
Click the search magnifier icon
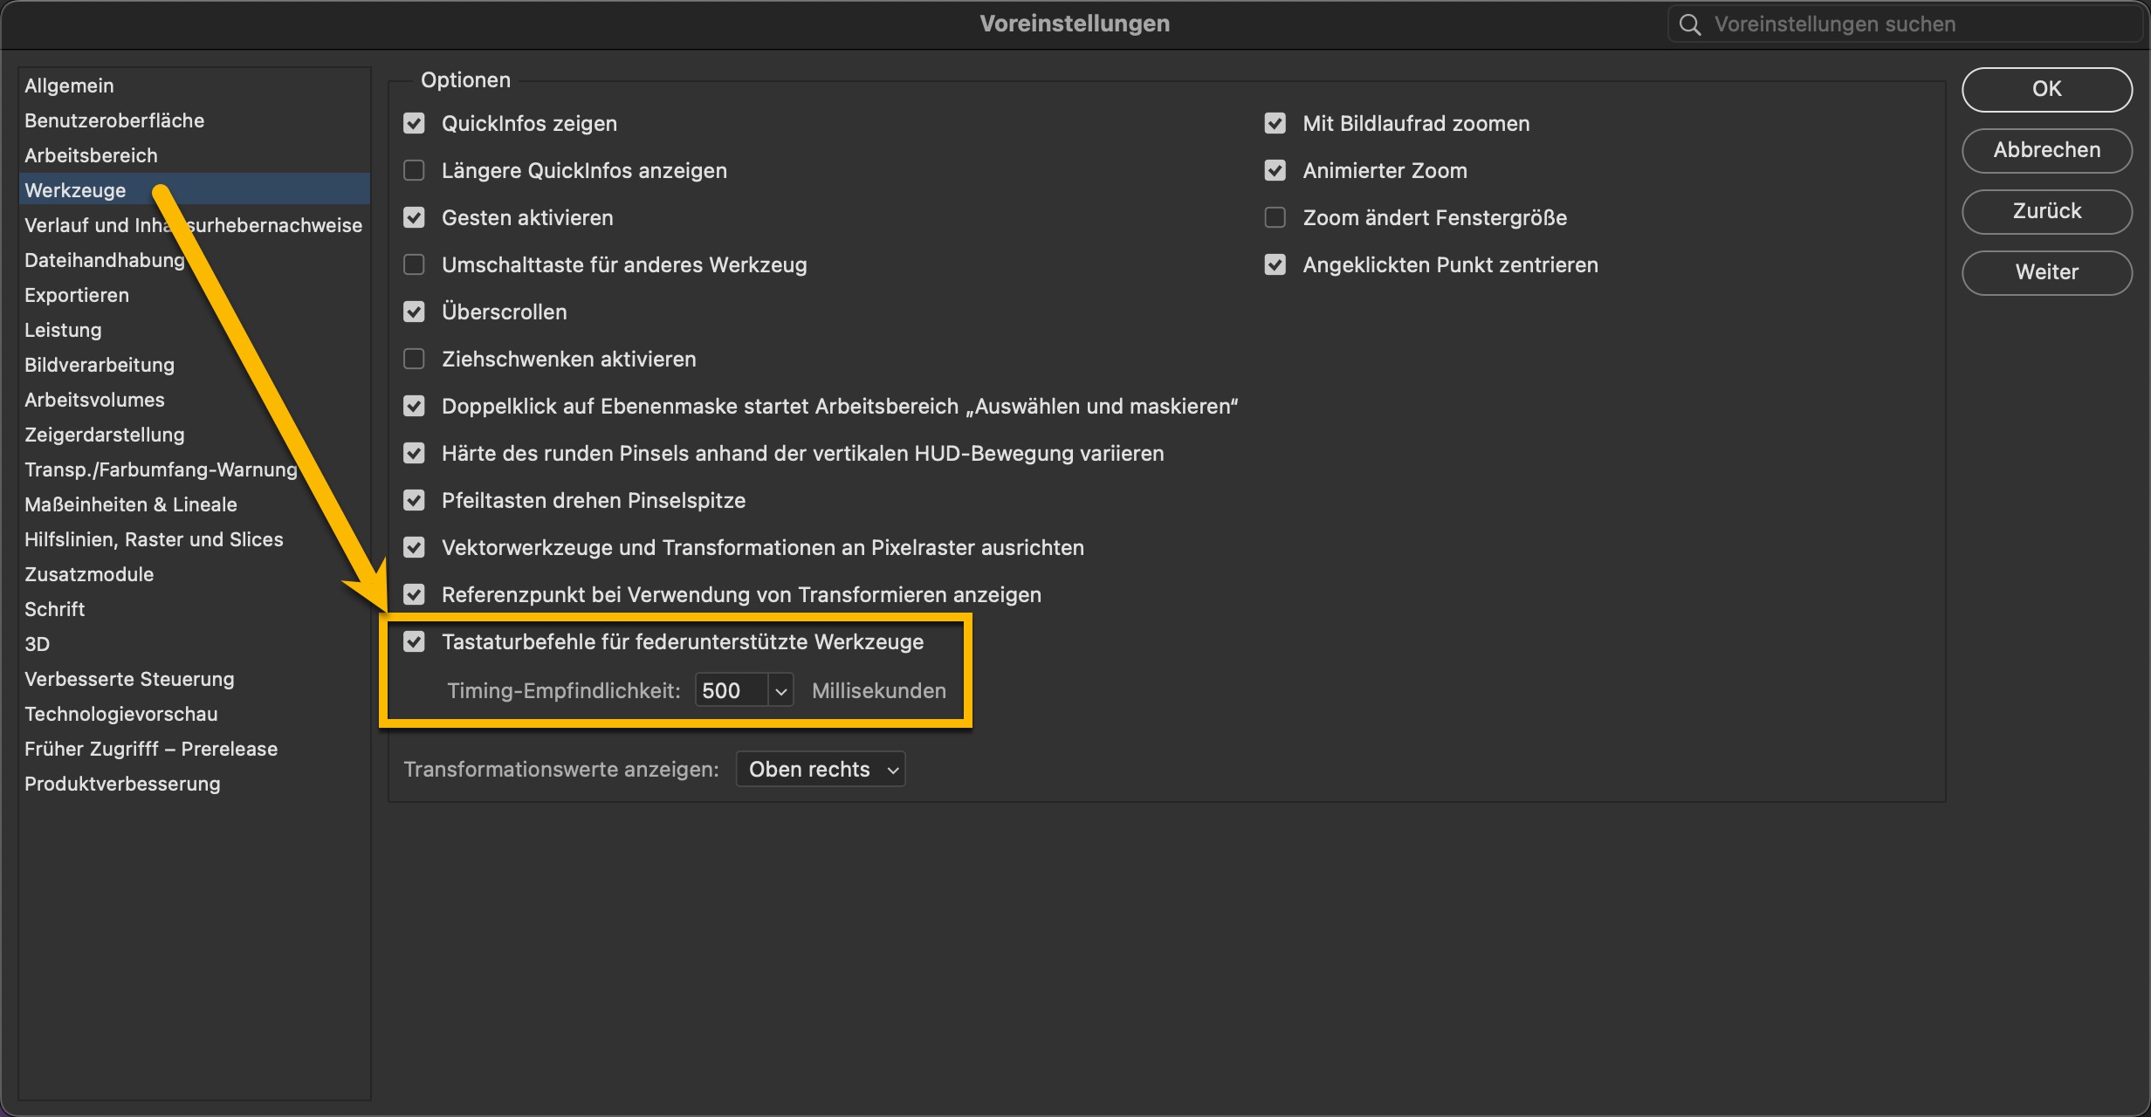(x=1690, y=24)
